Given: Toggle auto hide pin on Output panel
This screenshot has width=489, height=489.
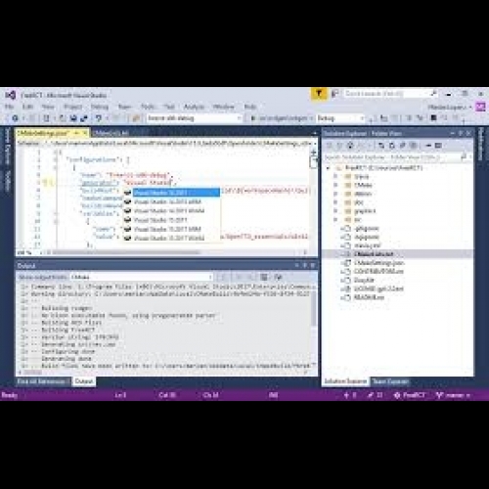Looking at the screenshot, I should click(304, 265).
